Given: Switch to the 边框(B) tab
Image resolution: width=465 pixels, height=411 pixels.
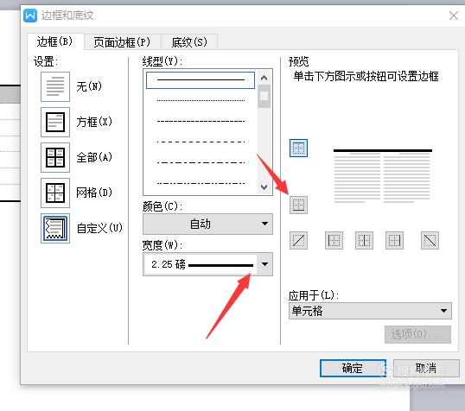Looking at the screenshot, I should [54, 41].
